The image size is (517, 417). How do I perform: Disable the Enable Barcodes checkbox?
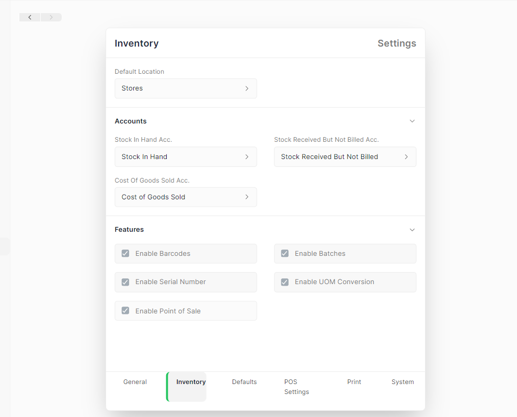pos(125,253)
